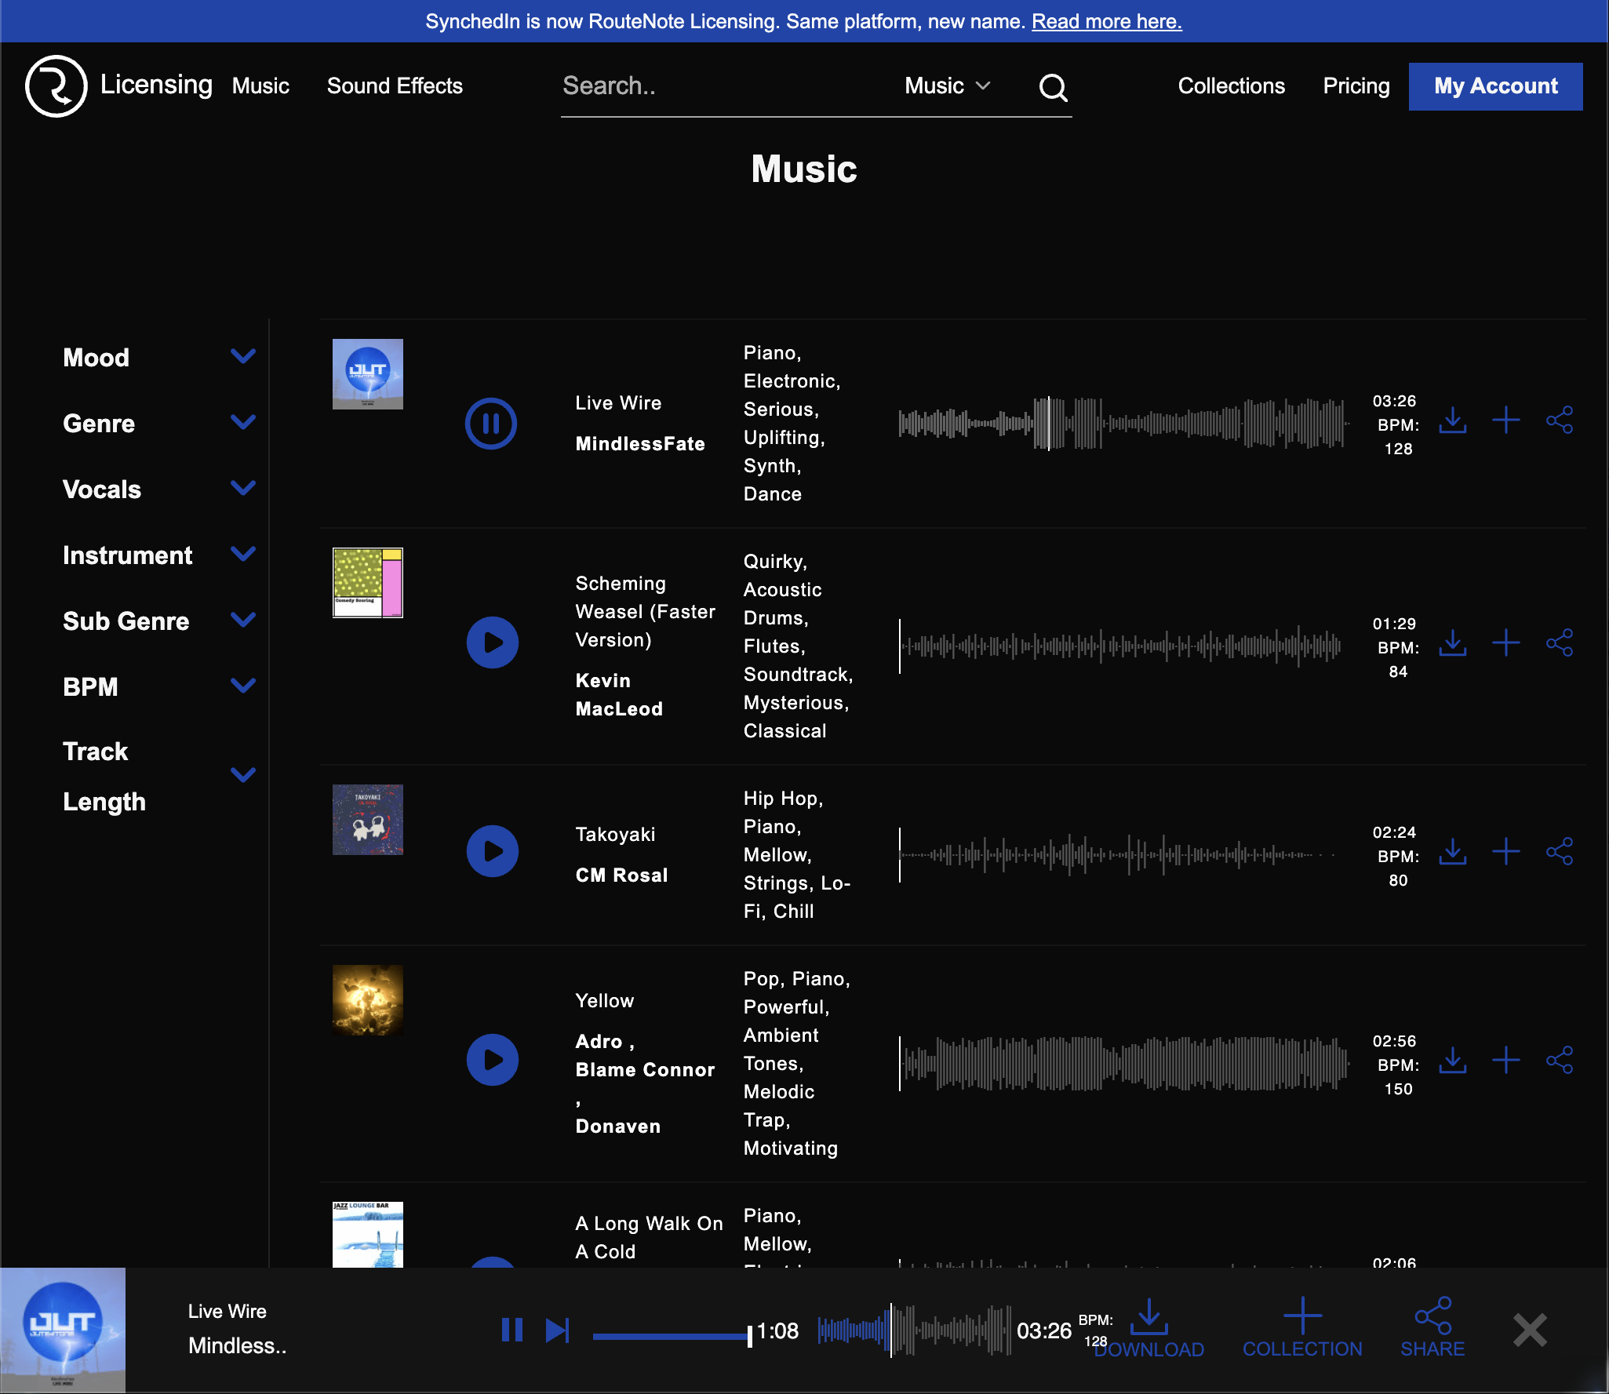The height and width of the screenshot is (1394, 1609).
Task: Click the search magnifier icon
Action: (1053, 87)
